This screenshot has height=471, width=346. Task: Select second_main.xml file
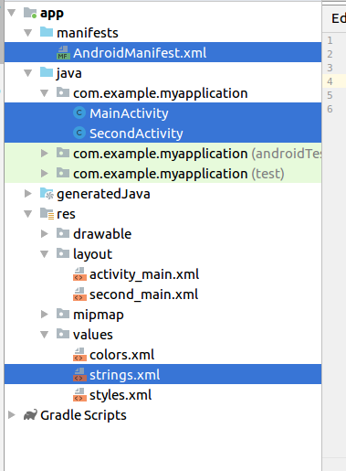coord(144,294)
